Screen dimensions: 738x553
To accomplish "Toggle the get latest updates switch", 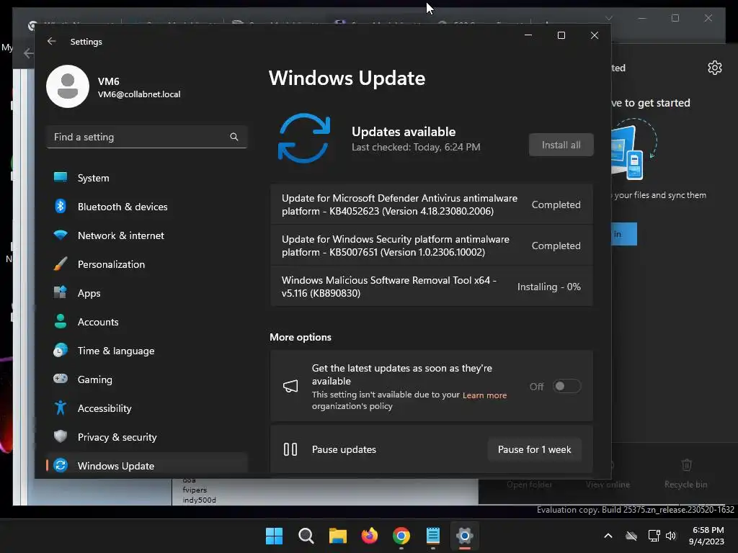I will pos(566,386).
